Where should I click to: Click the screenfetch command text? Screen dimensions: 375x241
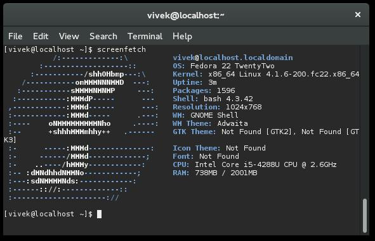121,49
